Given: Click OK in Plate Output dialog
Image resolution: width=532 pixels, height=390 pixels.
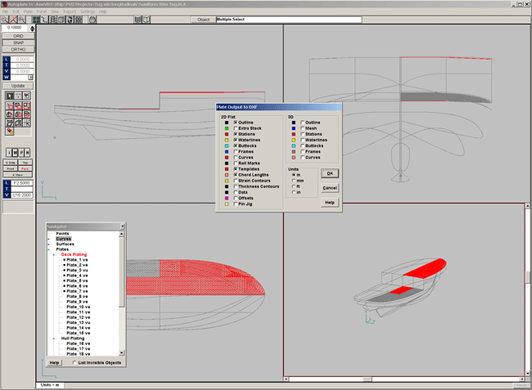Looking at the screenshot, I should (330, 173).
